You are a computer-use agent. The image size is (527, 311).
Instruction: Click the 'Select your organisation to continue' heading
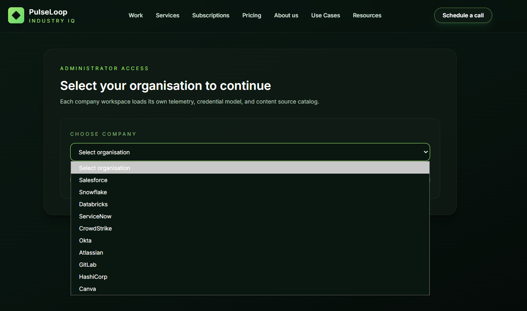(165, 86)
